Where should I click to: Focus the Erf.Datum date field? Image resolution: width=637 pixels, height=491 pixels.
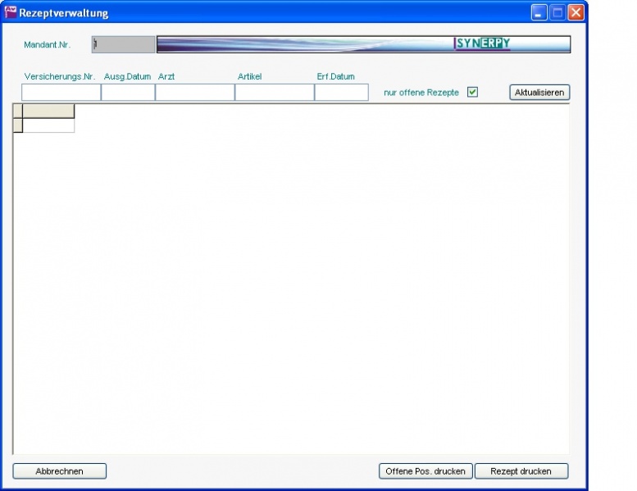(341, 93)
